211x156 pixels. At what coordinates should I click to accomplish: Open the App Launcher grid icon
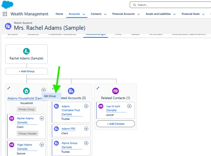click(5, 14)
